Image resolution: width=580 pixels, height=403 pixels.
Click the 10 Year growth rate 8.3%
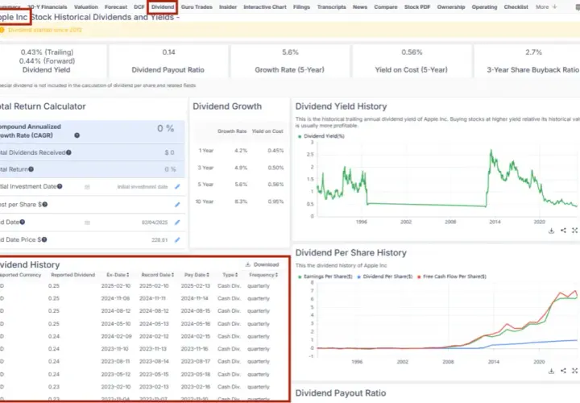[x=241, y=201]
